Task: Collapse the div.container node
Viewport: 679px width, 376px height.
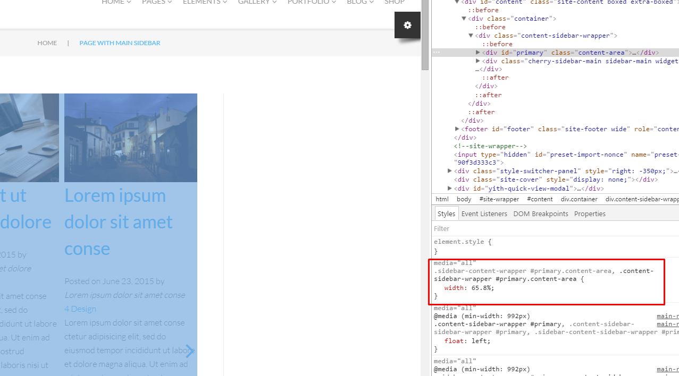Action: pyautogui.click(x=464, y=18)
